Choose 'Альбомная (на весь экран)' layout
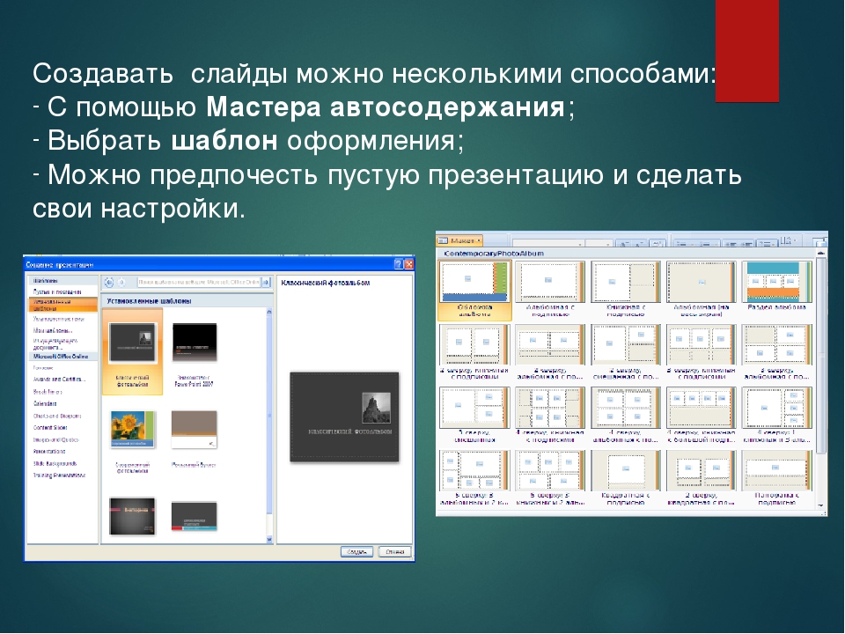 pos(702,290)
